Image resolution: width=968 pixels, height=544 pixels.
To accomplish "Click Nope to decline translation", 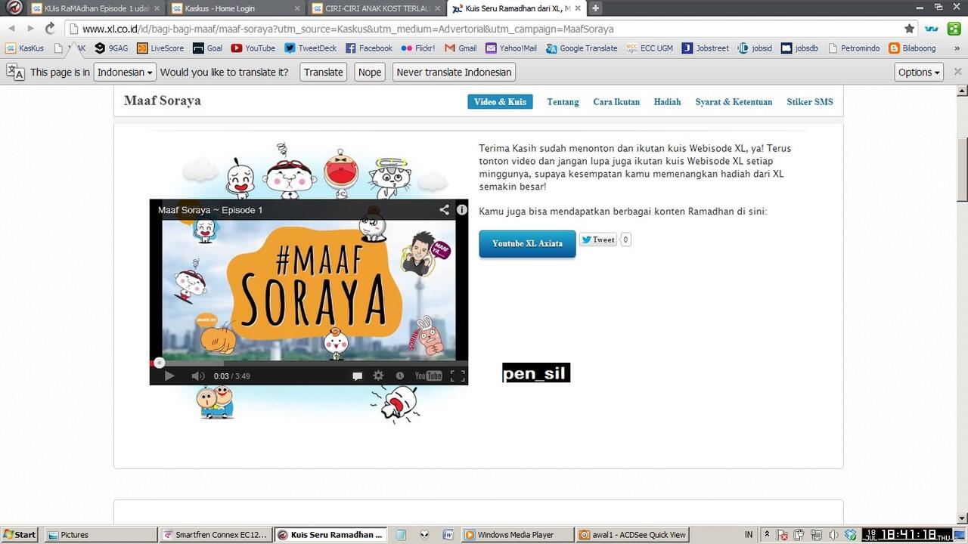I will point(370,73).
